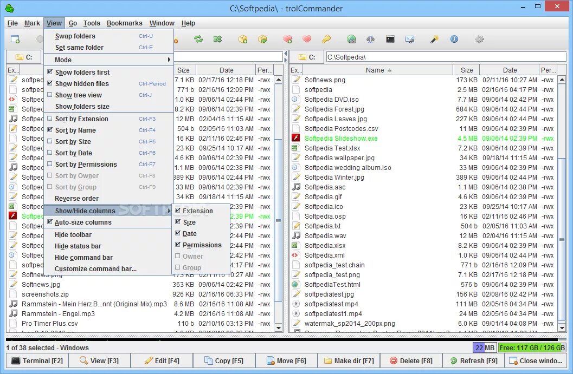Viewport: 573px width, 374px height.
Task: Click the Terminal [F2] button
Action: point(37,360)
